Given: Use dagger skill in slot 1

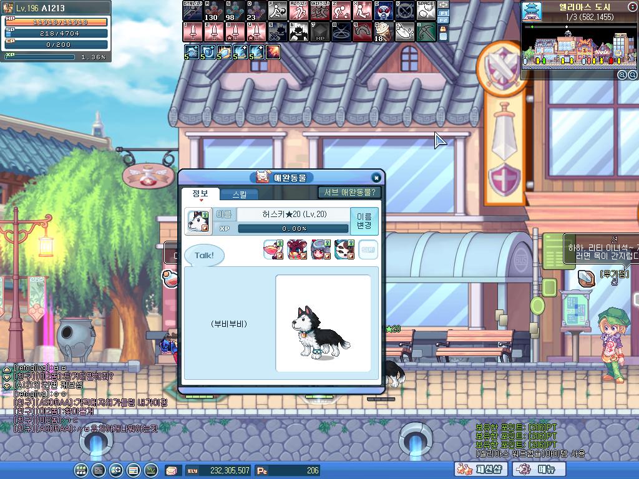Looking at the screenshot, I should (193, 32).
